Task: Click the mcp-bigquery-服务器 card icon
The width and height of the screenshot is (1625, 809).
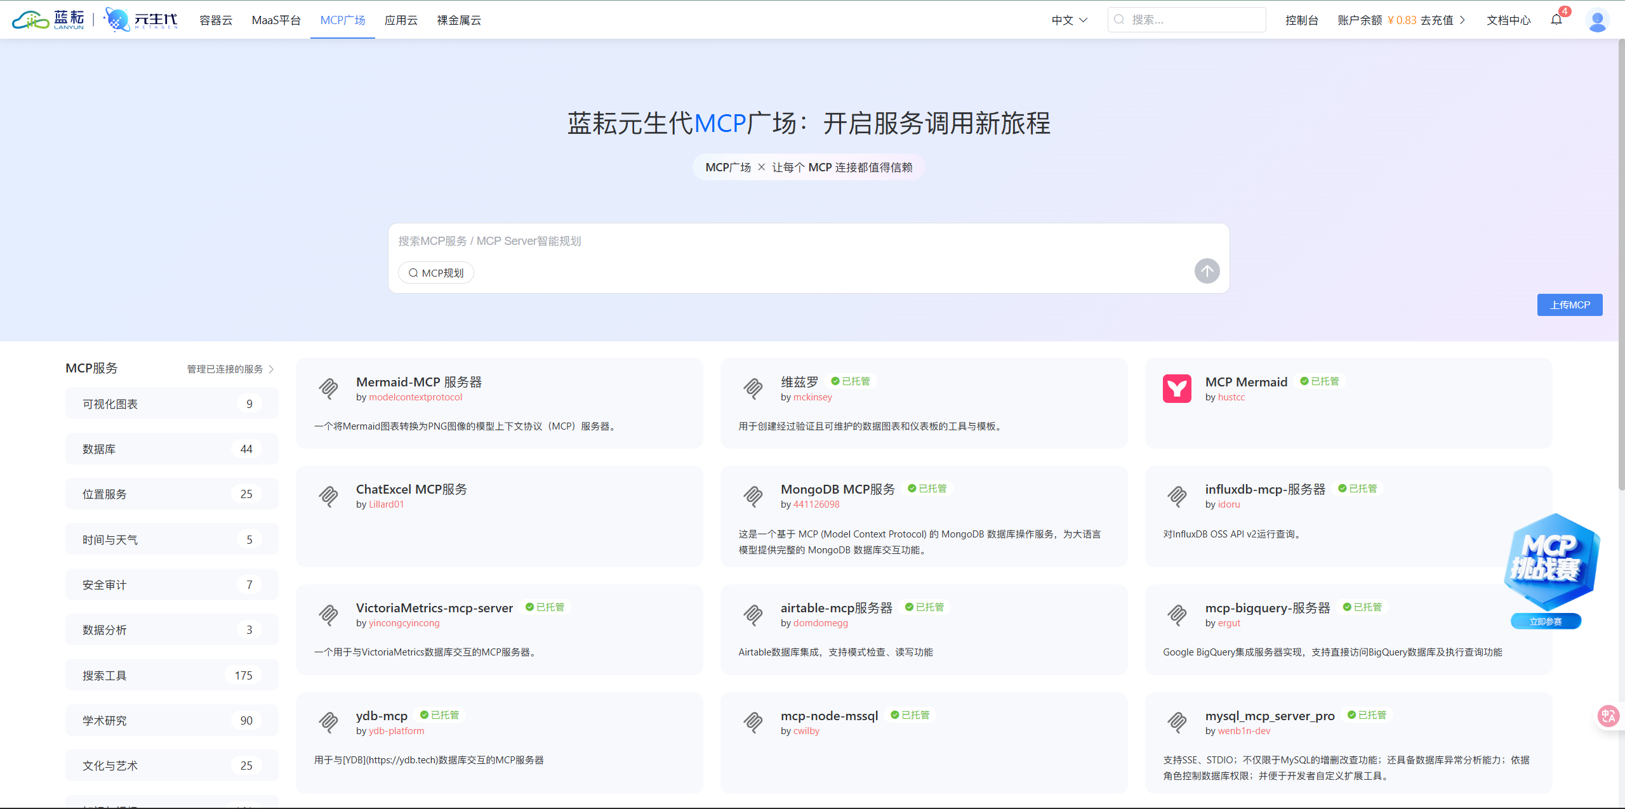Action: click(x=1177, y=615)
